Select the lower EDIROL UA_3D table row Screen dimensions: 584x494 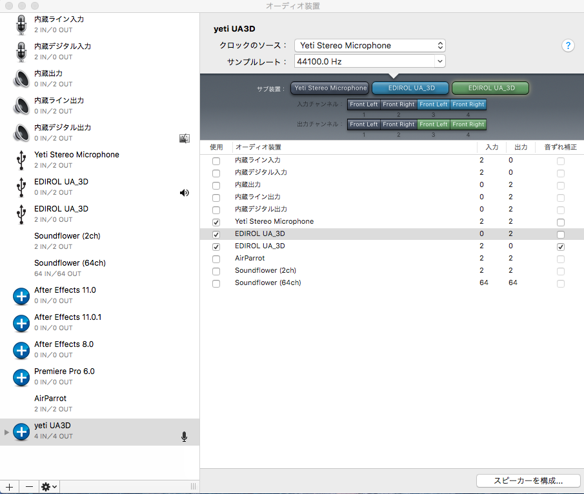coord(392,246)
